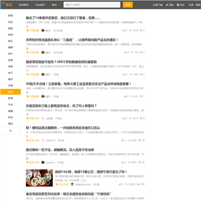
Task: Click tag icon on 14家餐饮 post
Action: coord(27,30)
